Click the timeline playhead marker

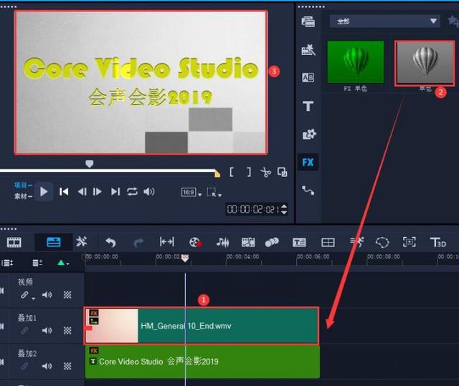pos(185,258)
